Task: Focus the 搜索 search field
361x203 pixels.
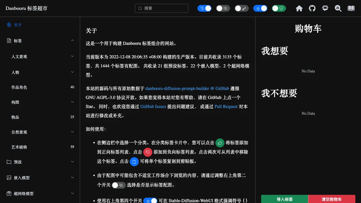Action: tap(162, 8)
